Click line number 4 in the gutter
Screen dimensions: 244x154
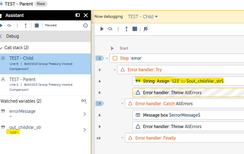[x=99, y=81]
